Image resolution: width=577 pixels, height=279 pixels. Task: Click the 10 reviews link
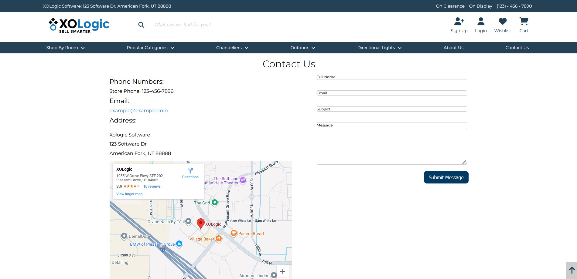[152, 187]
